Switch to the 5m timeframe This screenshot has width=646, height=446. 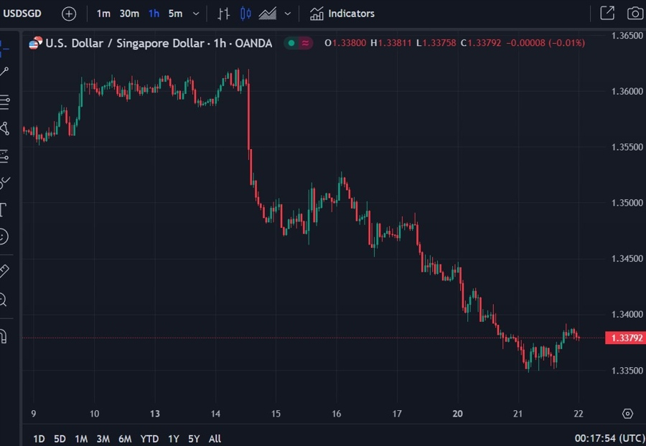click(176, 14)
